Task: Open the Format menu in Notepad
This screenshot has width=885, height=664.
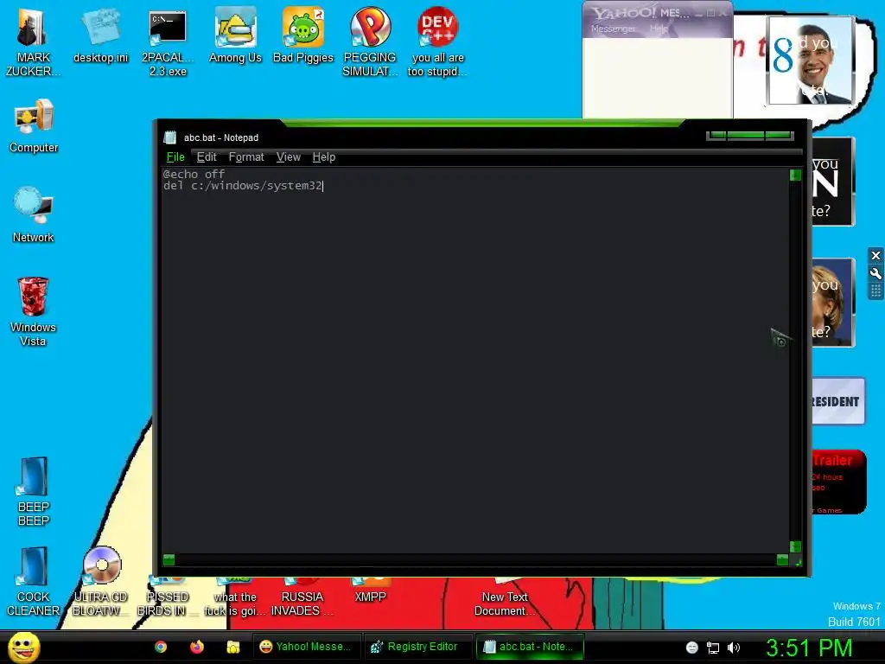Action: (246, 157)
